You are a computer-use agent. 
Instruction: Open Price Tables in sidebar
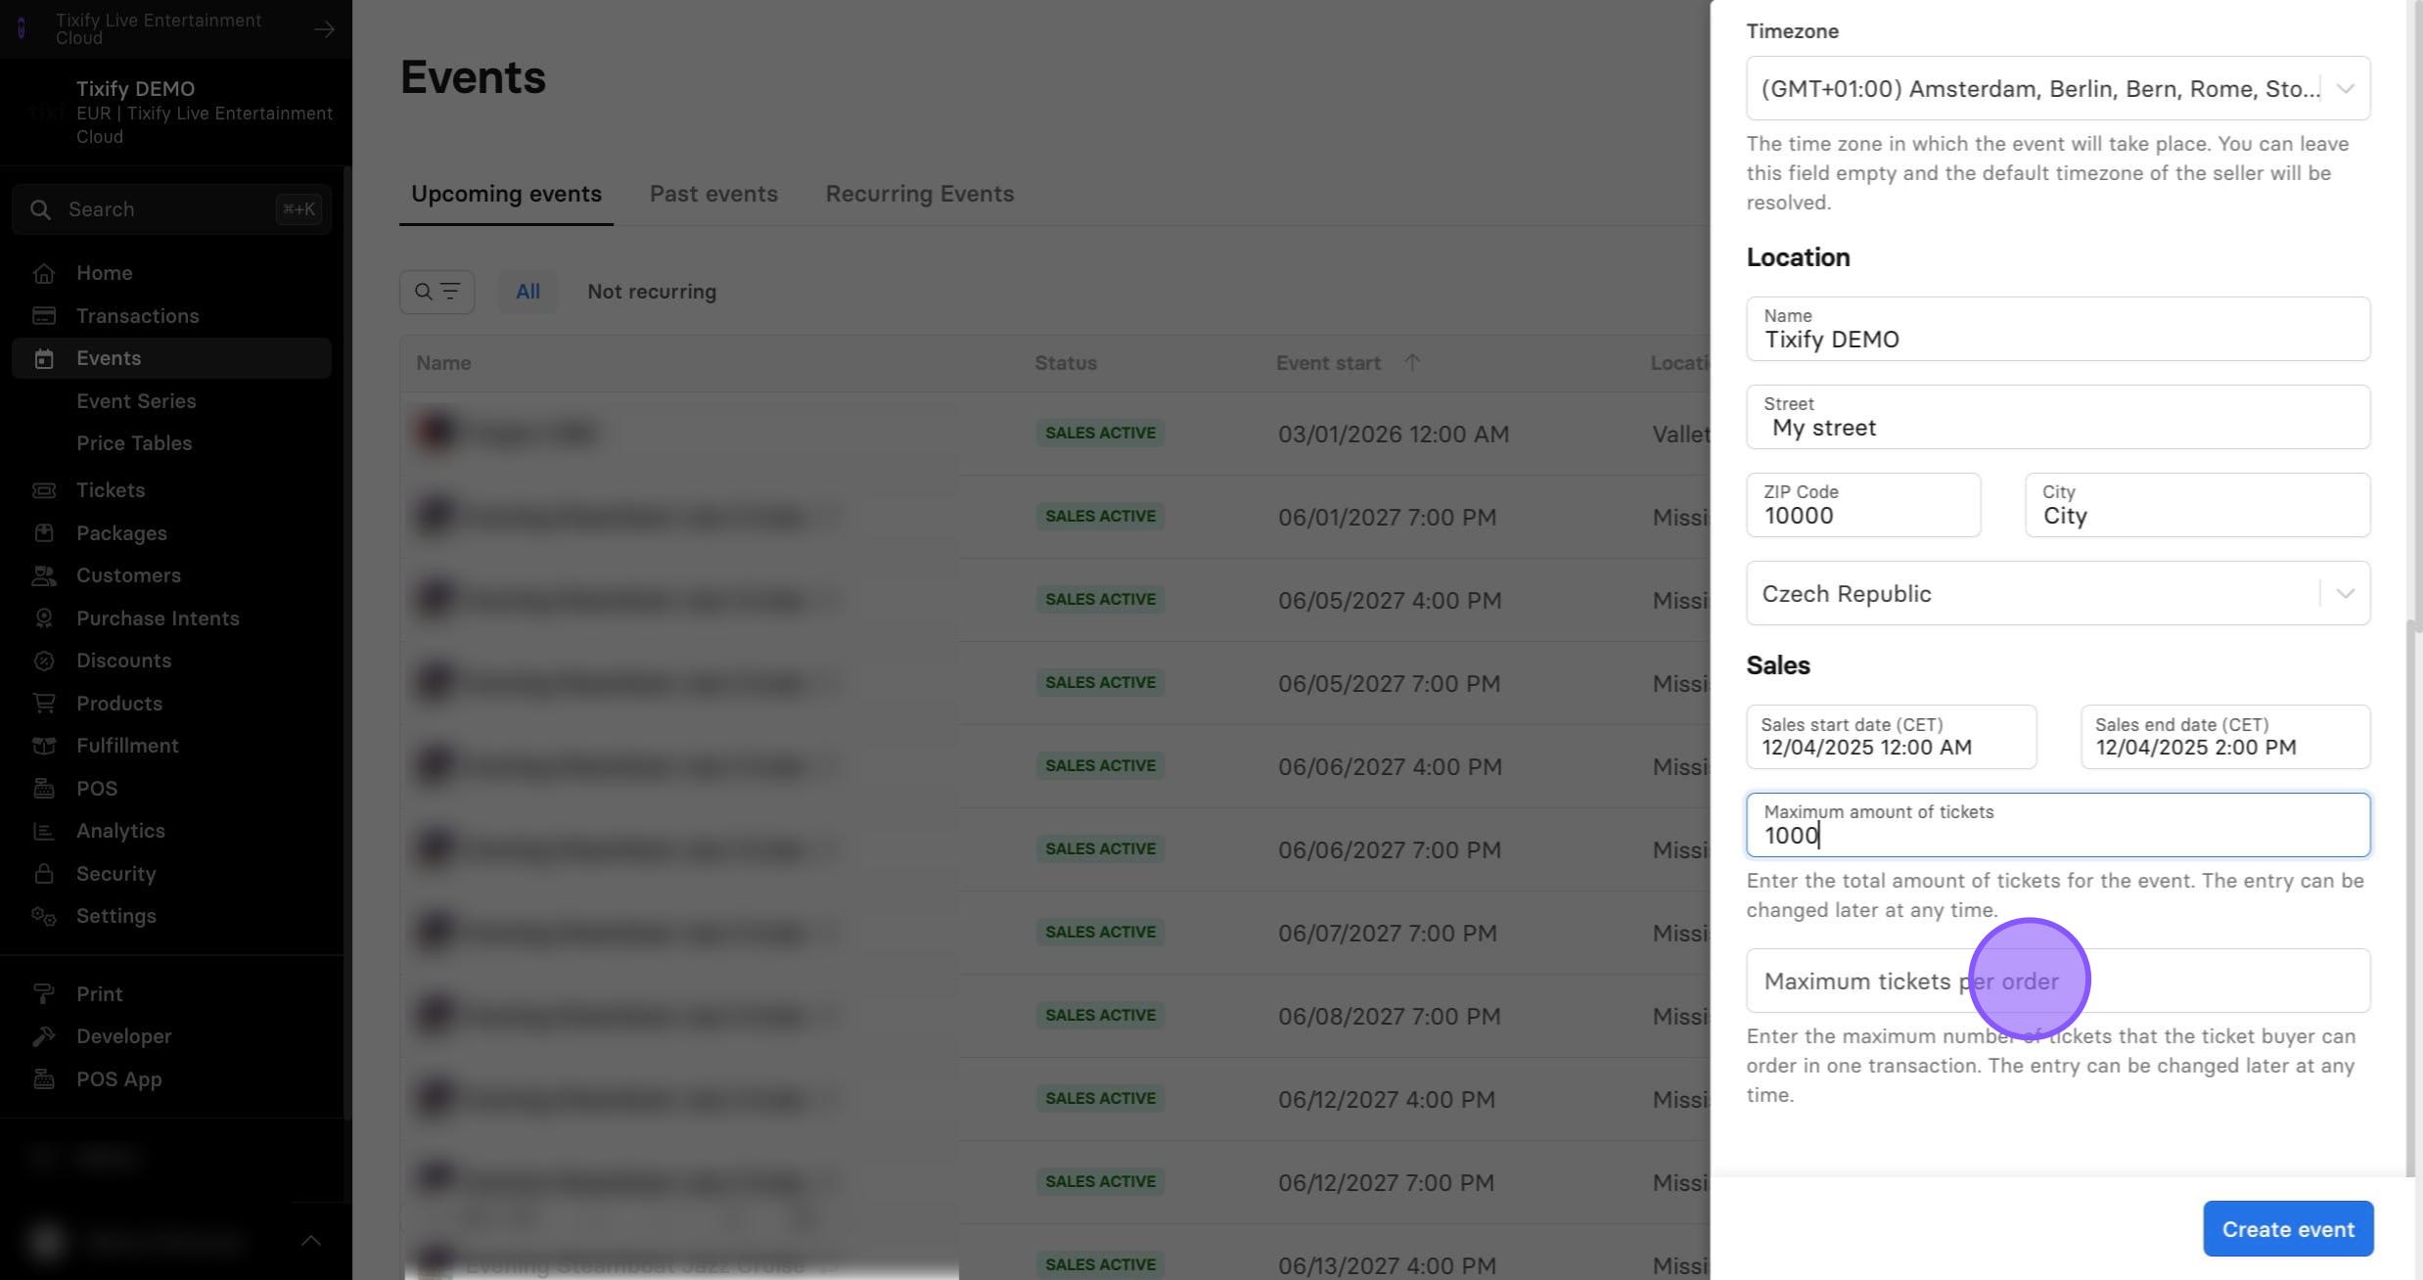point(134,443)
